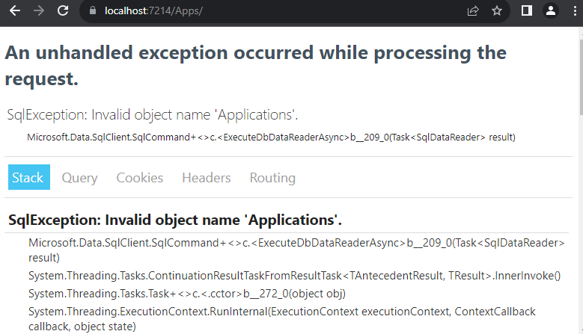Reload the localhost page
Viewport: 583px width, 334px height.
[x=63, y=11]
